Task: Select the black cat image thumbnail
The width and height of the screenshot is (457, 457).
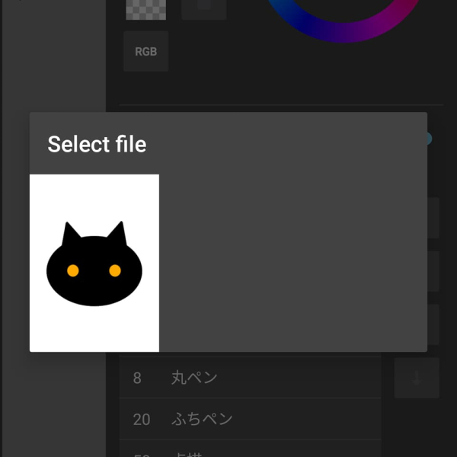Action: pos(94,263)
